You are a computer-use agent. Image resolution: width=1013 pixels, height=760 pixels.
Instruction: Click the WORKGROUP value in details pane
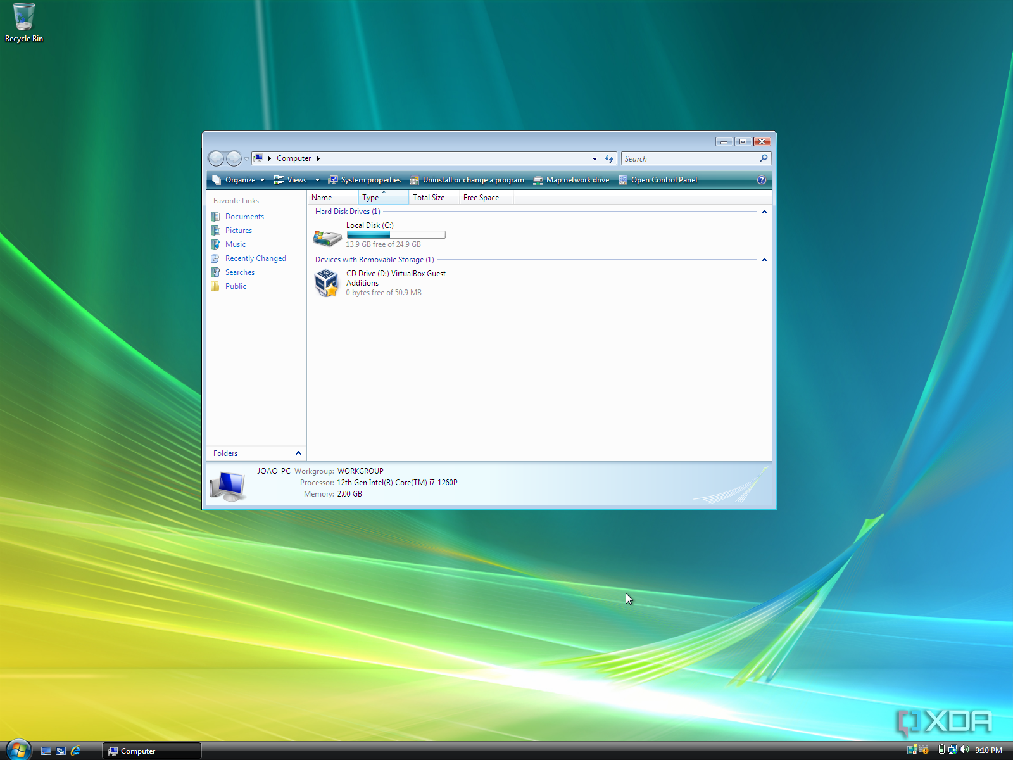pyautogui.click(x=360, y=471)
